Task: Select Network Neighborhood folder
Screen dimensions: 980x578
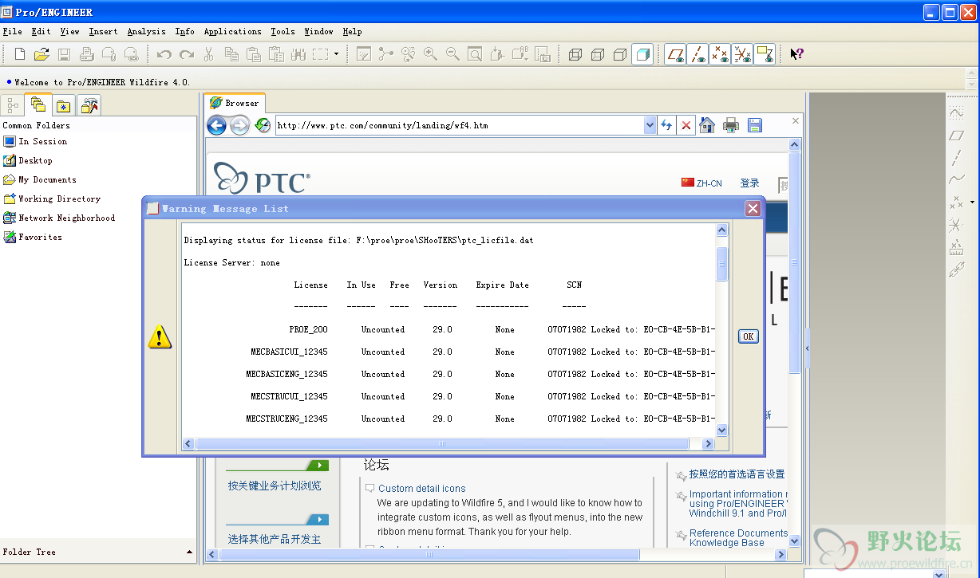Action: coord(59,218)
